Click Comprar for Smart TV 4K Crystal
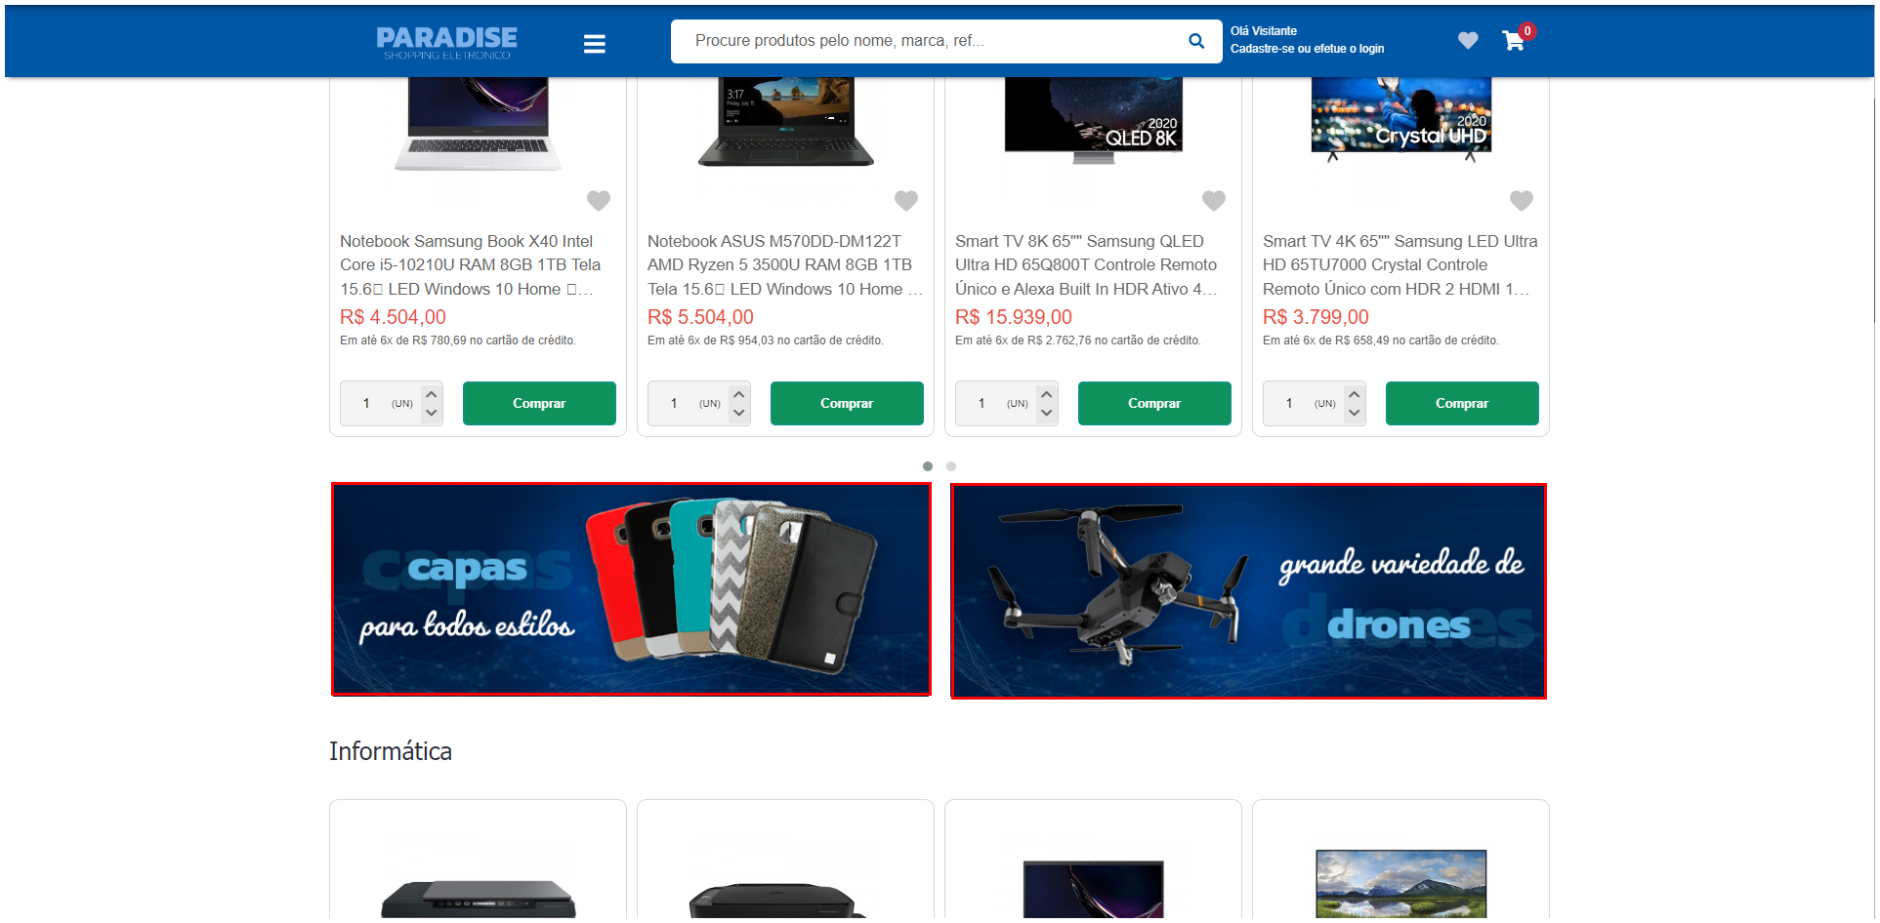 [x=1462, y=403]
